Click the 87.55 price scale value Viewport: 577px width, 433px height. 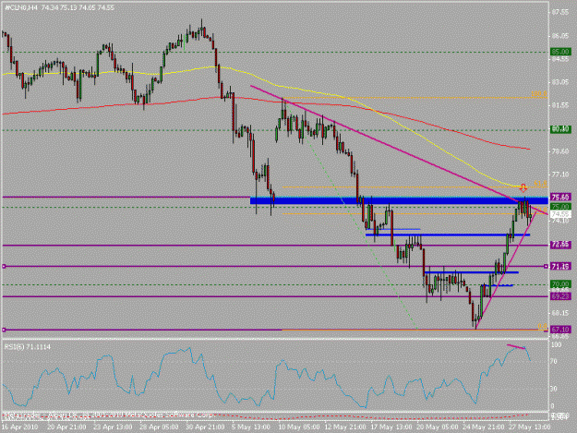560,13
